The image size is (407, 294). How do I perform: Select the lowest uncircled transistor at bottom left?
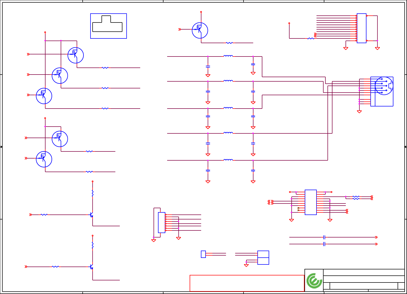point(91,267)
